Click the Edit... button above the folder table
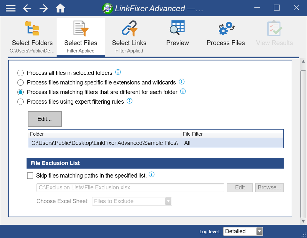This screenshot has height=238, width=307. (x=45, y=119)
